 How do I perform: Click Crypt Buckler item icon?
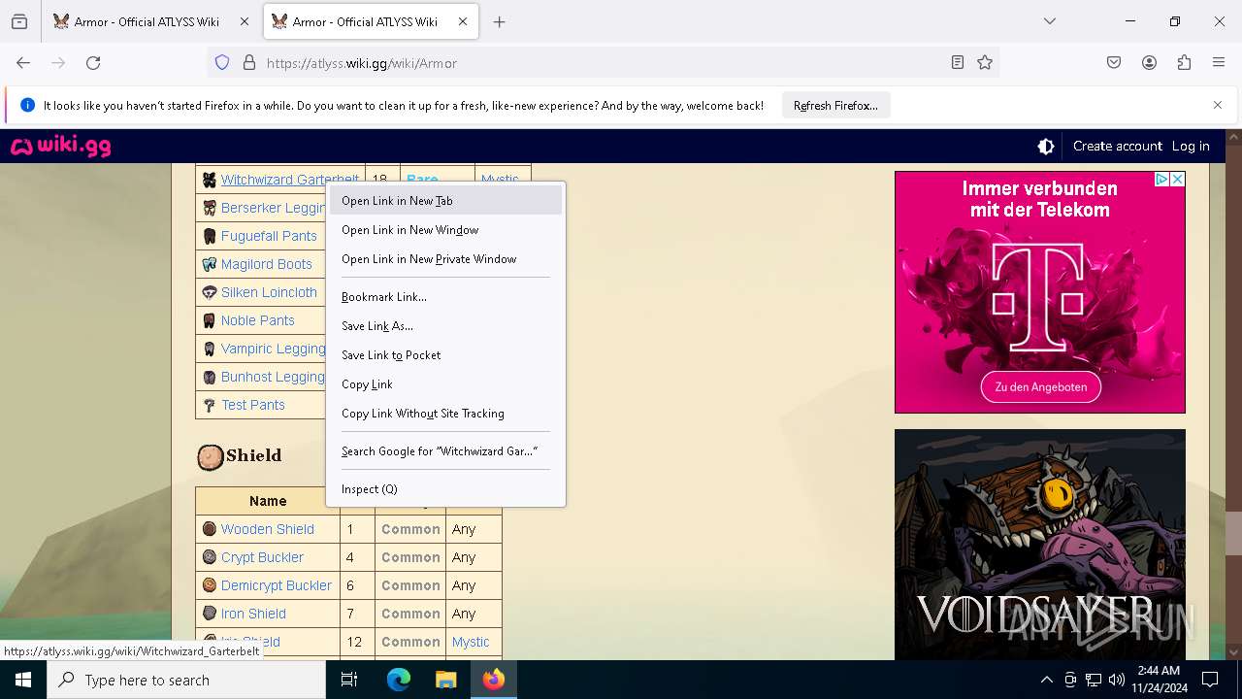coord(209,557)
